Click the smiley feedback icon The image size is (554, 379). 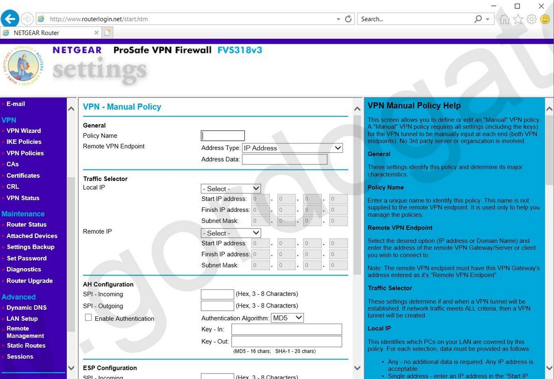point(545,19)
